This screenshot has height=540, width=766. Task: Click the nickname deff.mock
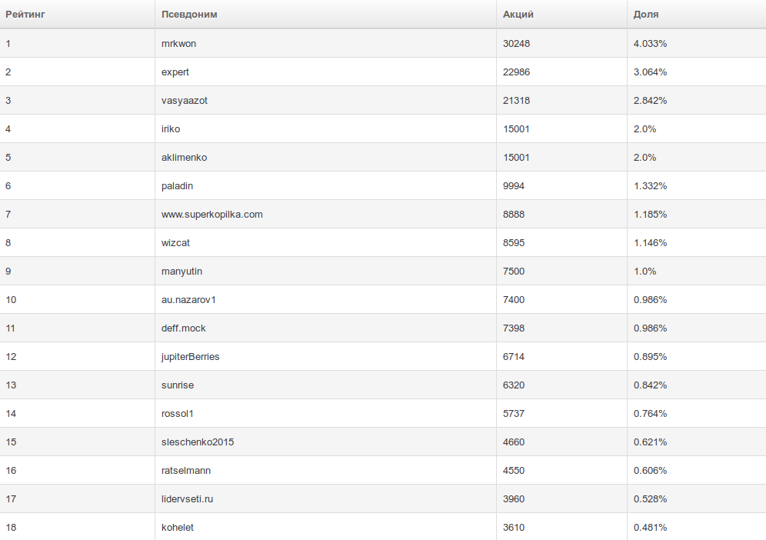point(183,328)
